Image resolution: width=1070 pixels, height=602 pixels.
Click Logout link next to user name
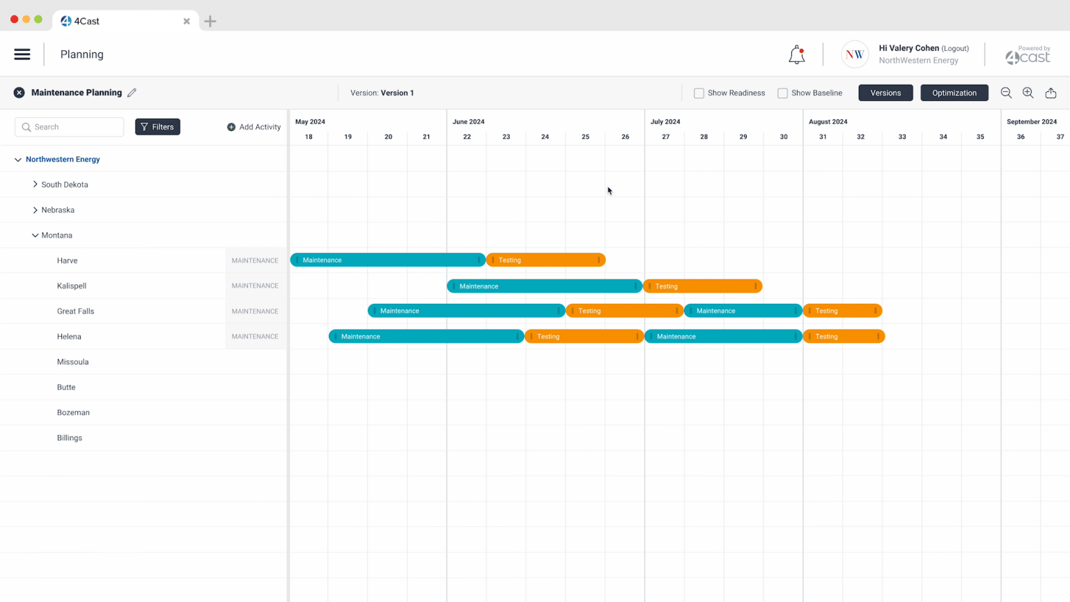[954, 49]
